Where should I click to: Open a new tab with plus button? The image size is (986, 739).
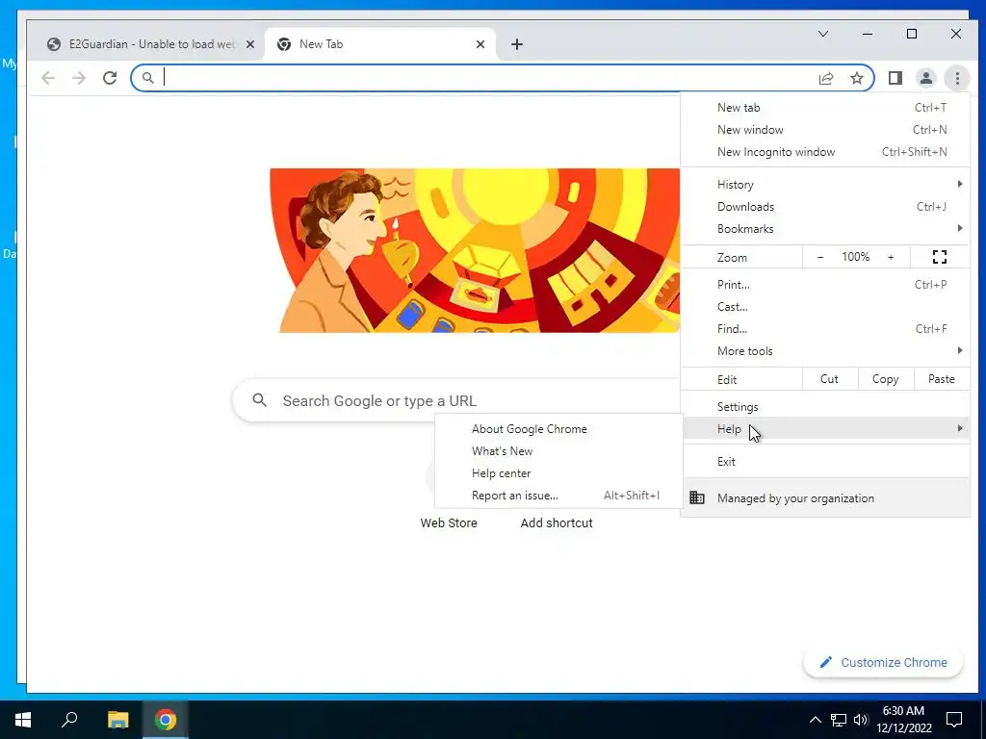tap(517, 44)
